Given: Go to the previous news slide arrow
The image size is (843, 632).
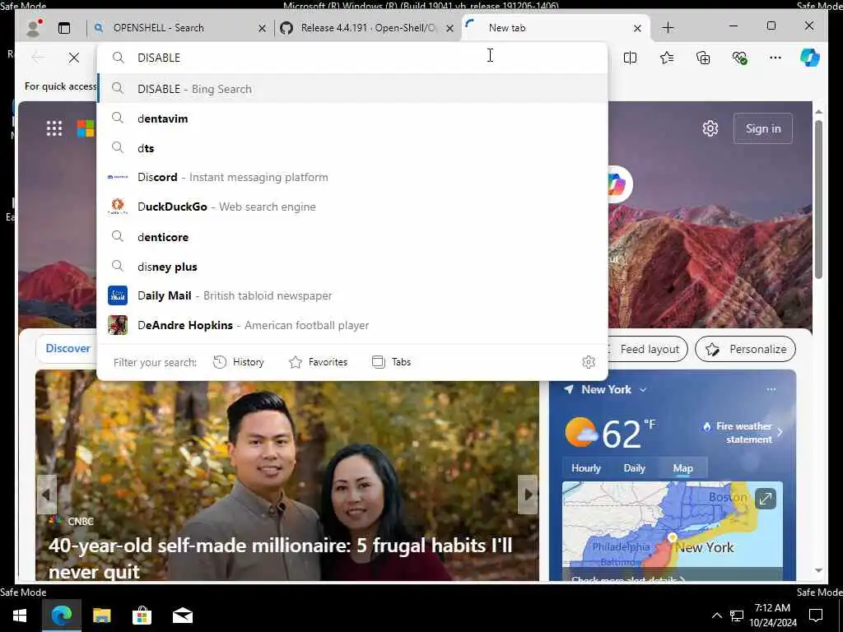Looking at the screenshot, I should click(46, 495).
